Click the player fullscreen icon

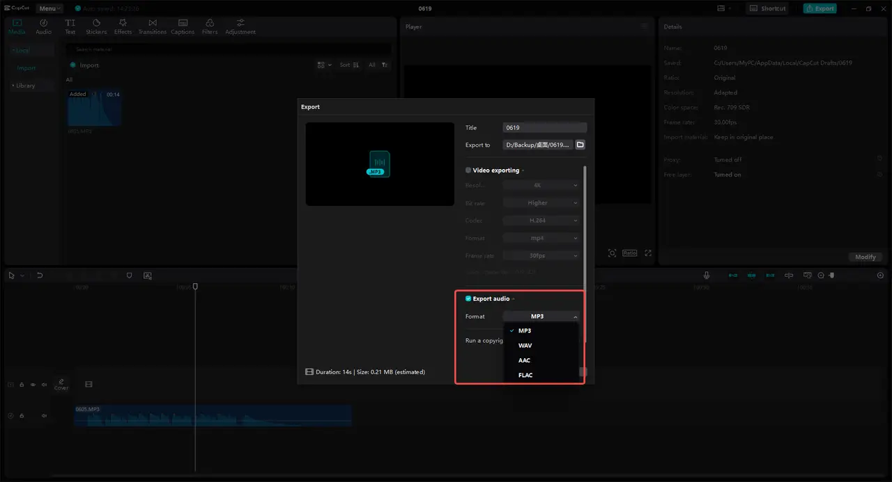[x=648, y=253]
